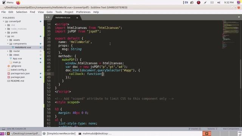Open the tab list dropdown arrow
The width and height of the screenshot is (242, 136).
tap(239, 17)
